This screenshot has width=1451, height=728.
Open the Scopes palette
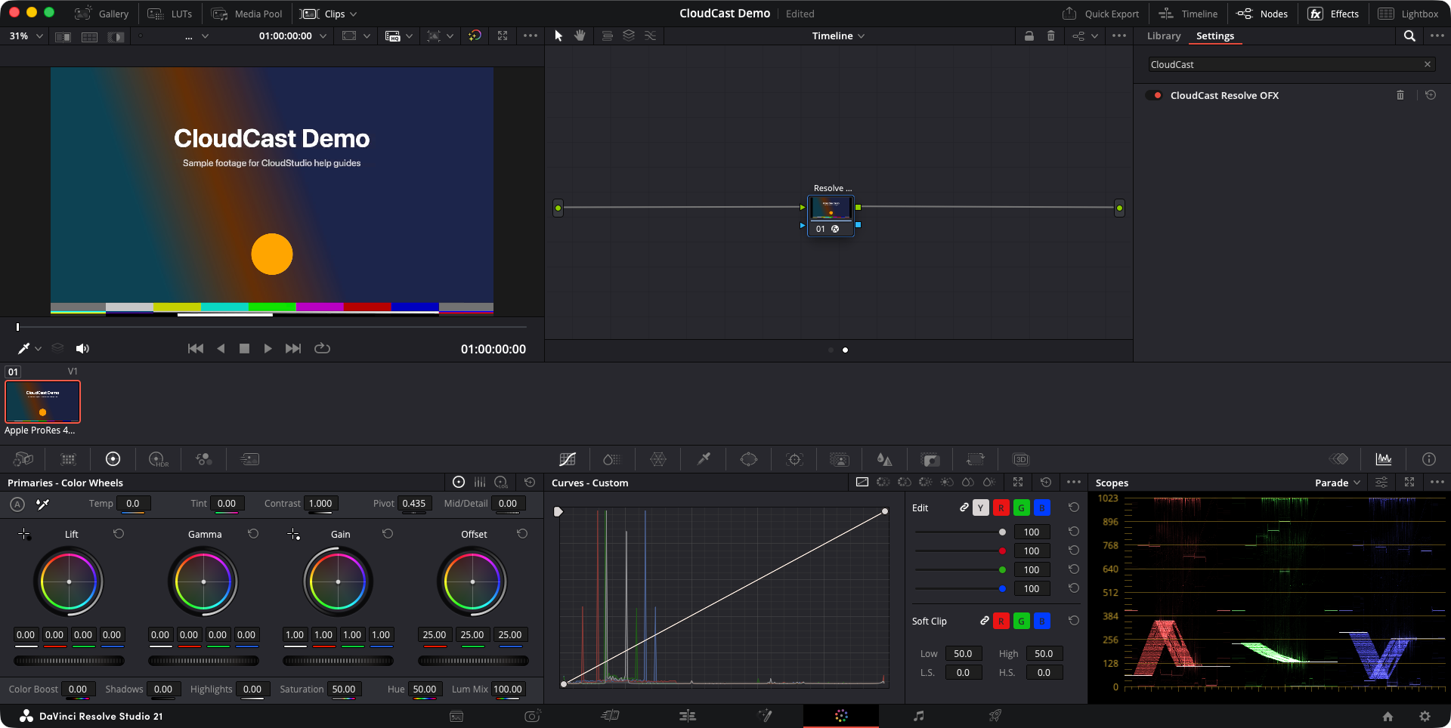point(1384,459)
